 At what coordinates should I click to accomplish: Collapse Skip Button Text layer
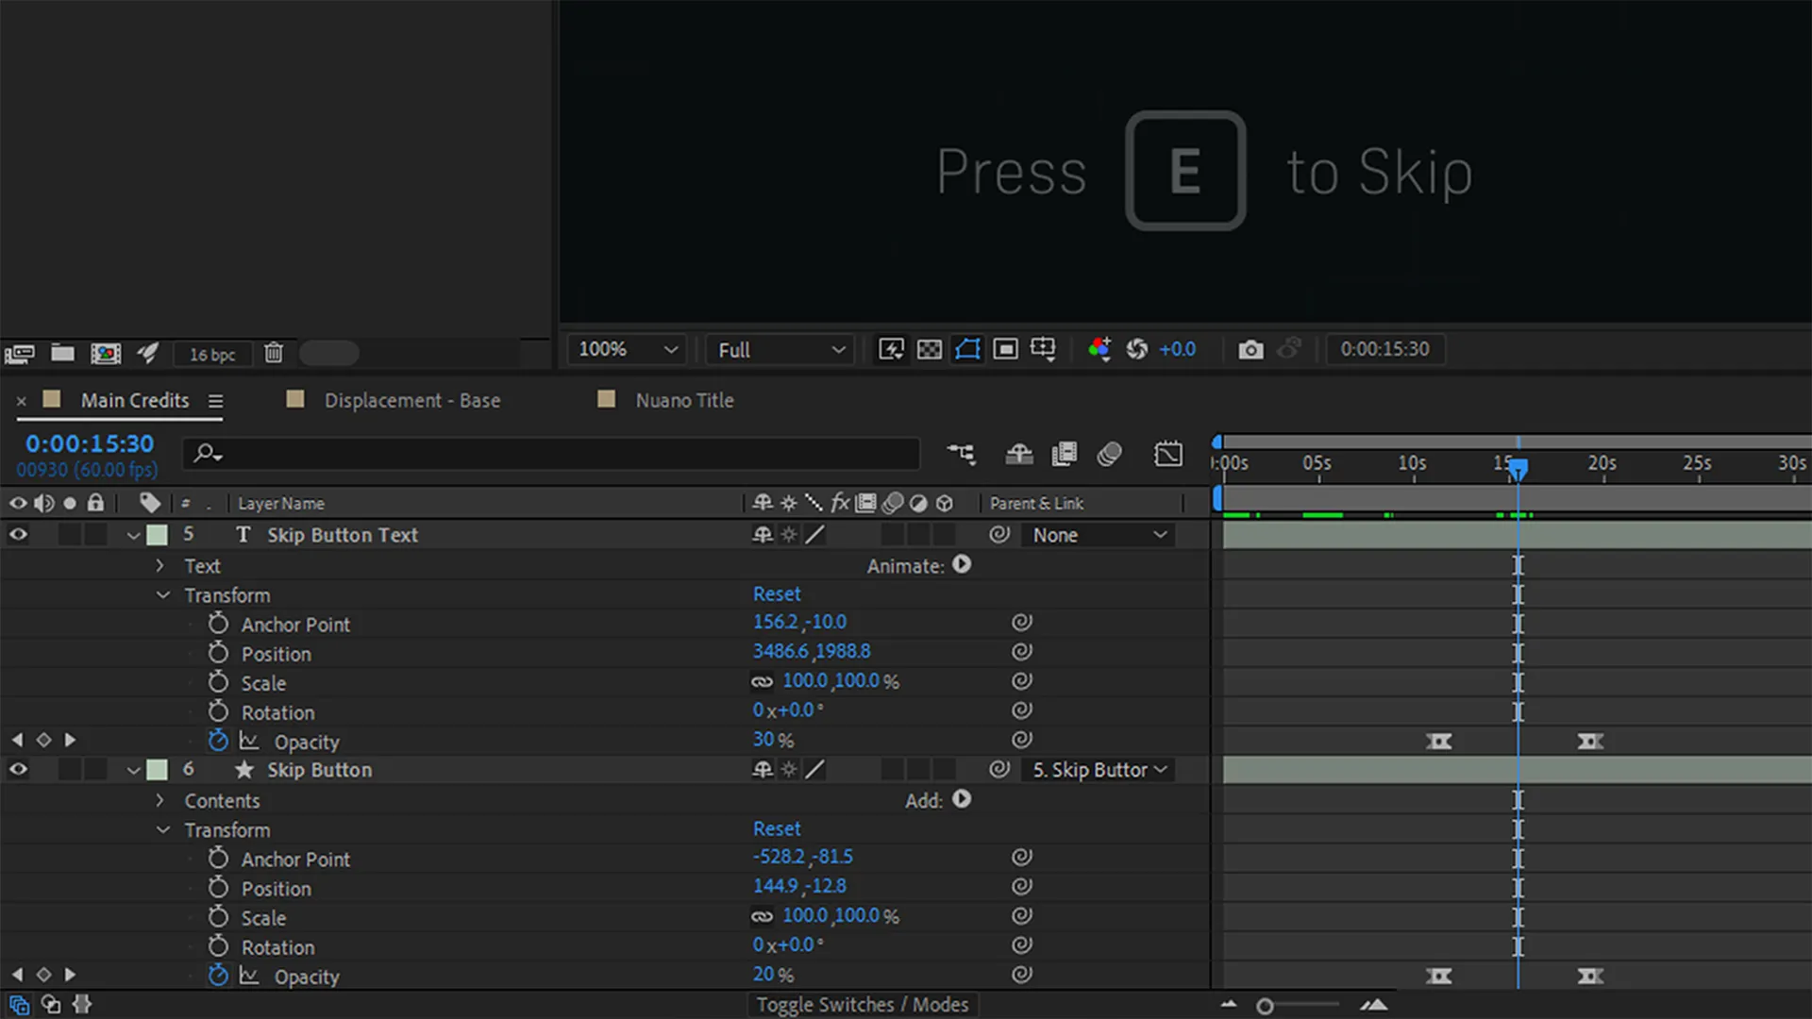pos(133,535)
